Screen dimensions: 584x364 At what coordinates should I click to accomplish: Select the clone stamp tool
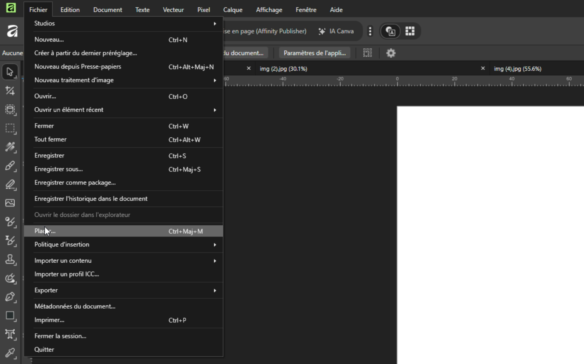10,260
